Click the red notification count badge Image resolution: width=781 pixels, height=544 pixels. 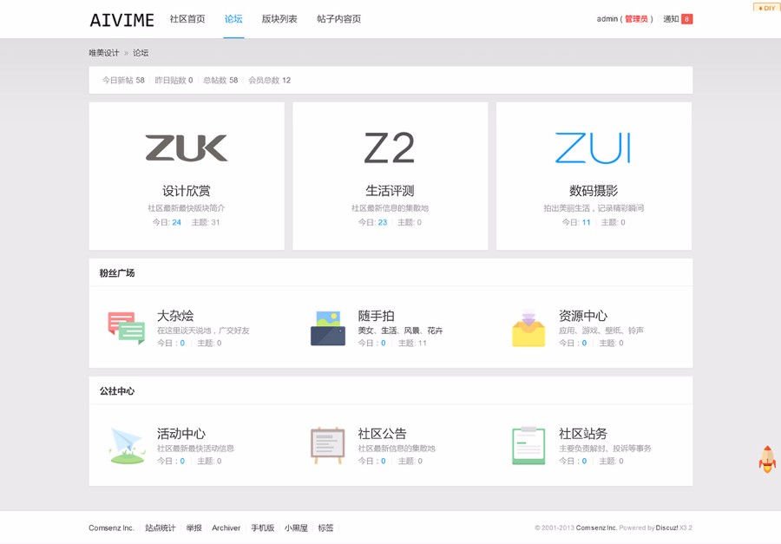(x=687, y=19)
